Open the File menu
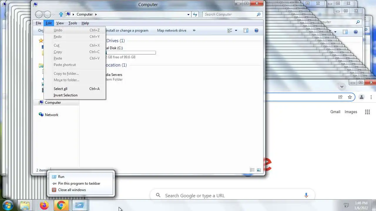Screen dimensions: 376x211 click(38, 23)
